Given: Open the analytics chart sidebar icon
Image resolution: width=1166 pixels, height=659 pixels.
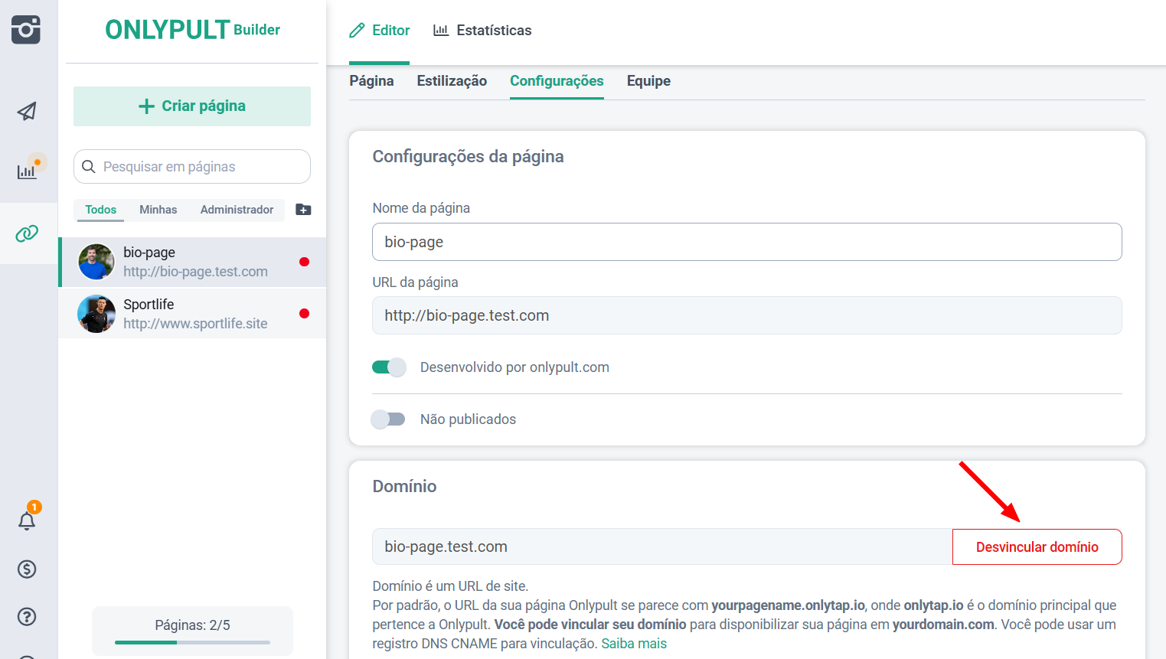Looking at the screenshot, I should (27, 171).
